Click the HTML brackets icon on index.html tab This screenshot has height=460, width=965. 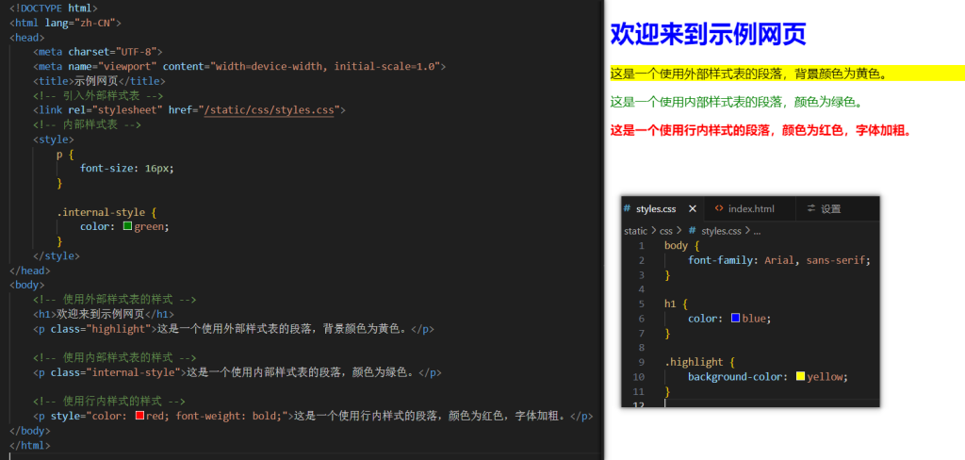click(719, 208)
